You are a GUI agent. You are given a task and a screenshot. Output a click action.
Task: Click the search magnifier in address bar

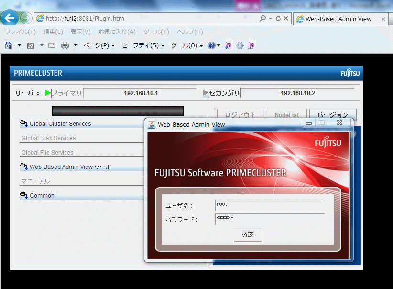[x=262, y=18]
